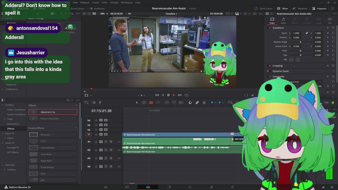Toggle Position Lock padlock icon
Screen dimensions: 338x190
(x=204, y=102)
